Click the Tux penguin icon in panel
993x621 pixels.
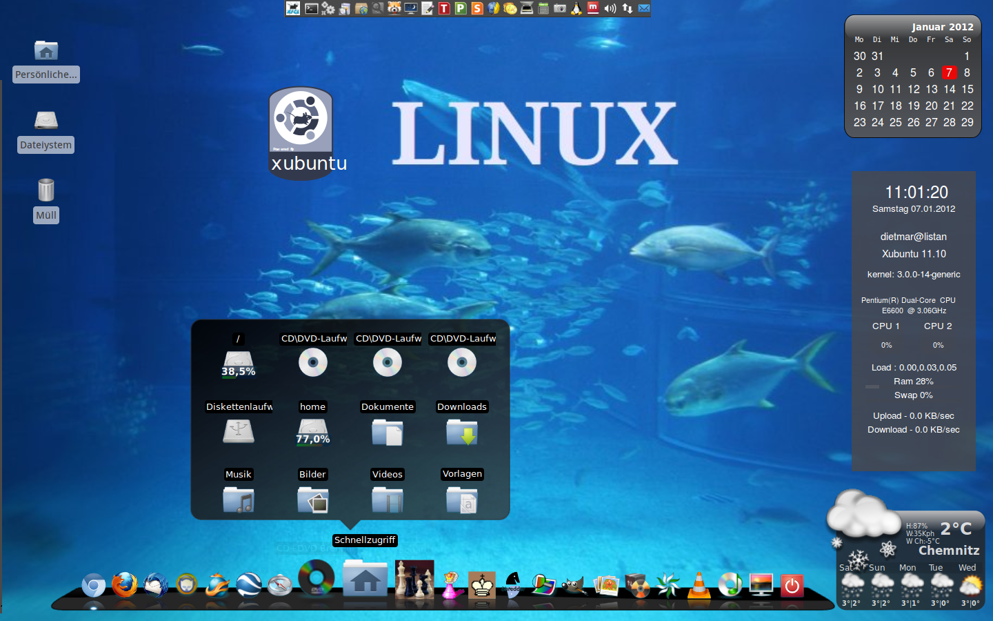click(576, 8)
